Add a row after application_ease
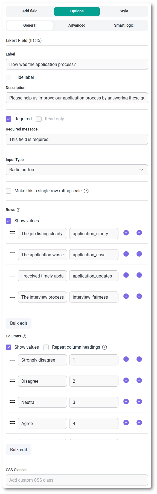The width and height of the screenshot is (157, 494). pyautogui.click(x=126, y=254)
